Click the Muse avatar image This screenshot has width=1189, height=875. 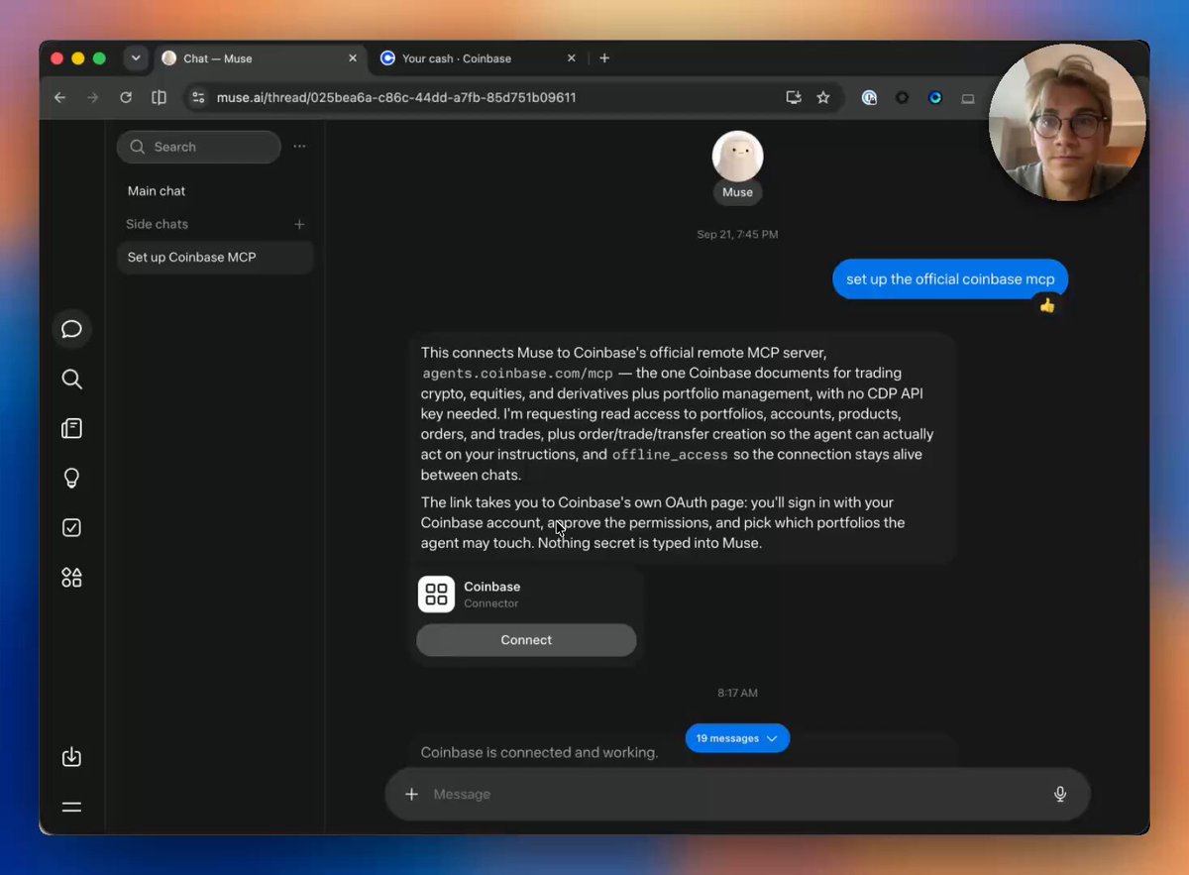(x=737, y=156)
